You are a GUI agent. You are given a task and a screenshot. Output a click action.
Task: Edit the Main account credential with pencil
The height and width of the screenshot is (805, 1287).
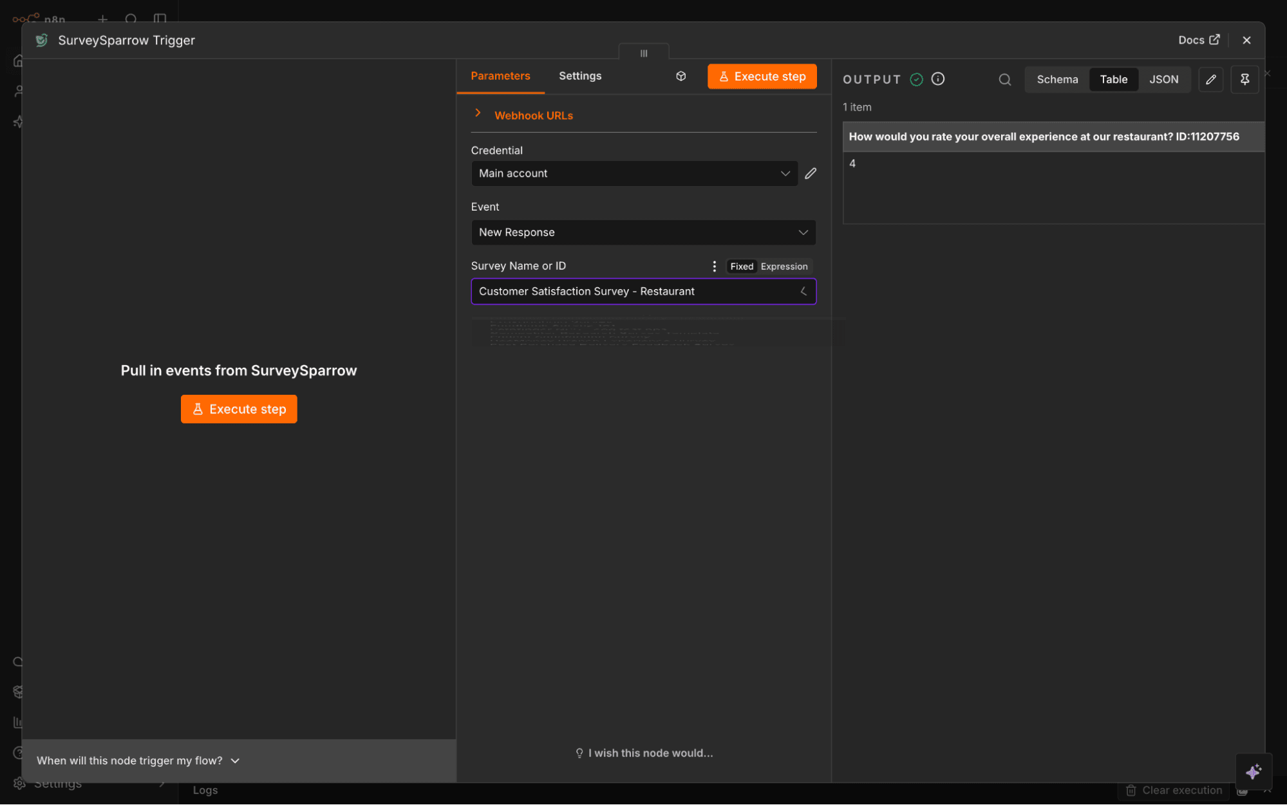811,173
